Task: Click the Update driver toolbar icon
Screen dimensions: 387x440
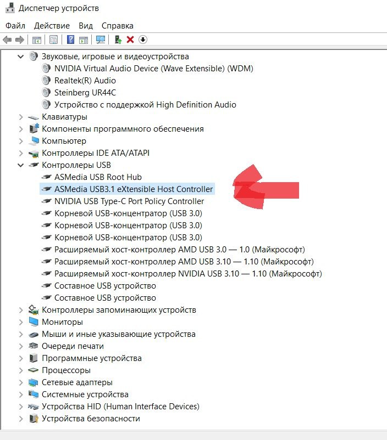Action: pos(118,40)
